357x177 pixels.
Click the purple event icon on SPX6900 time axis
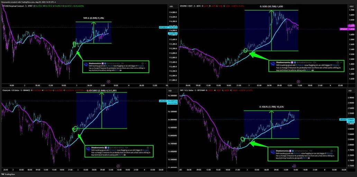click(298, 81)
